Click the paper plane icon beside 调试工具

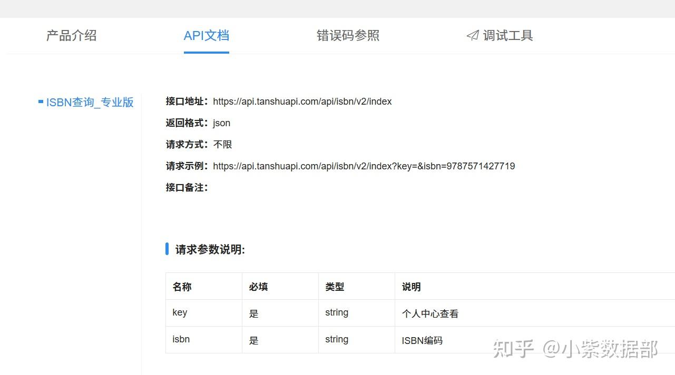coord(473,36)
